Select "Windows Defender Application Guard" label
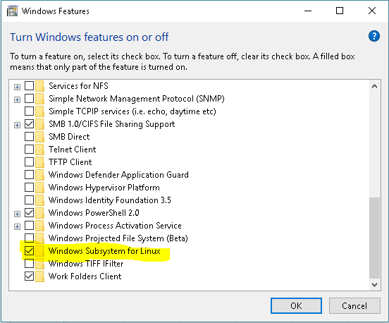 pos(118,175)
